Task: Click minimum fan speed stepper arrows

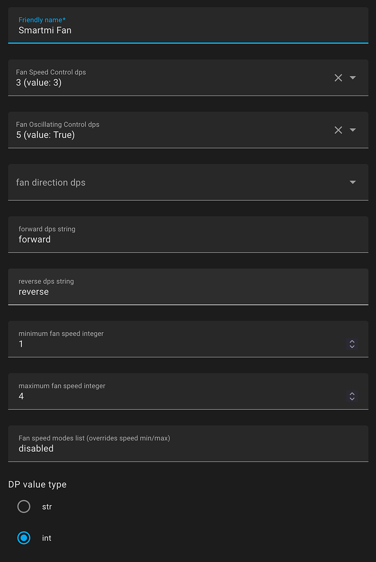Action: (x=352, y=344)
